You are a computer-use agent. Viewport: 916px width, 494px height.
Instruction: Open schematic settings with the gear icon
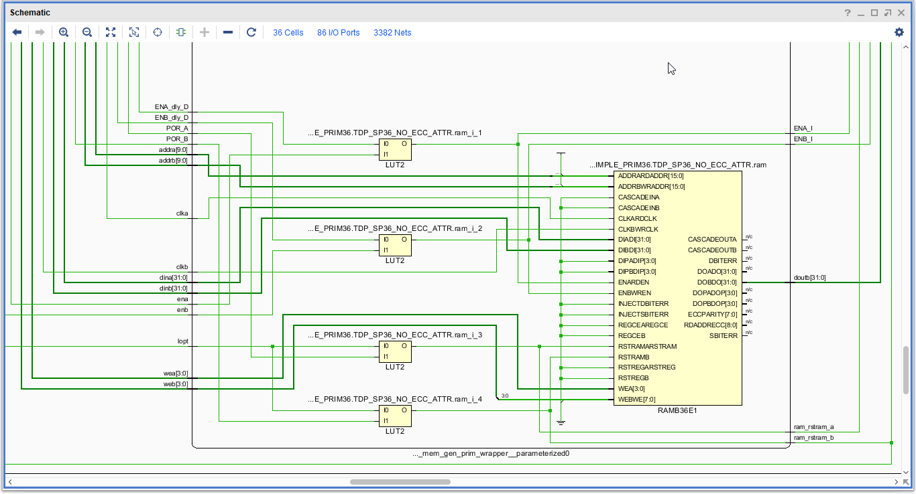click(899, 32)
